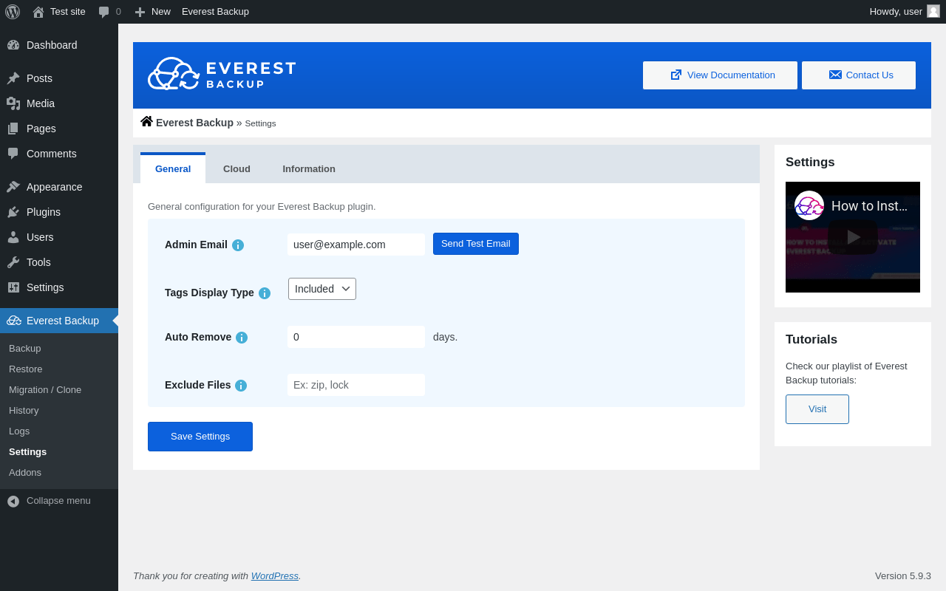This screenshot has height=591, width=946.
Task: Play the How to Install tutorial video
Action: (853, 237)
